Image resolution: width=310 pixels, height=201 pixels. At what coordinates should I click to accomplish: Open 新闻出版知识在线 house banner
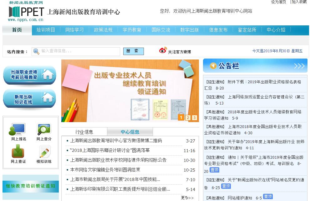point(30,99)
